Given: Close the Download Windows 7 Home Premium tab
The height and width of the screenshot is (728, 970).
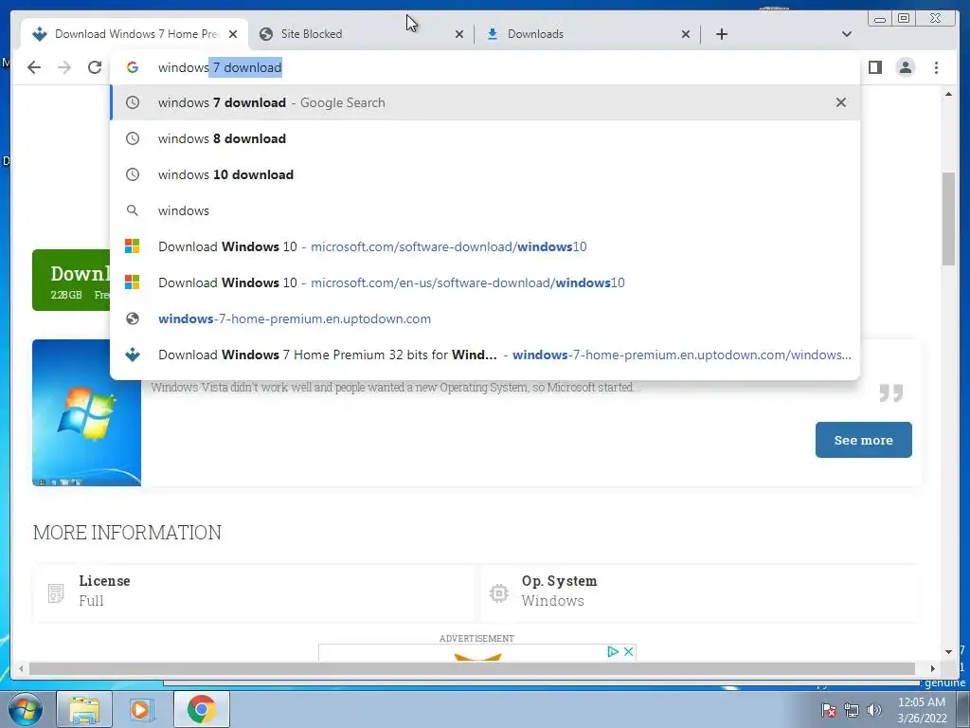Looking at the screenshot, I should (x=233, y=34).
